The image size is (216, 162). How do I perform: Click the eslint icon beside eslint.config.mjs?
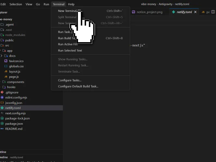(2, 98)
